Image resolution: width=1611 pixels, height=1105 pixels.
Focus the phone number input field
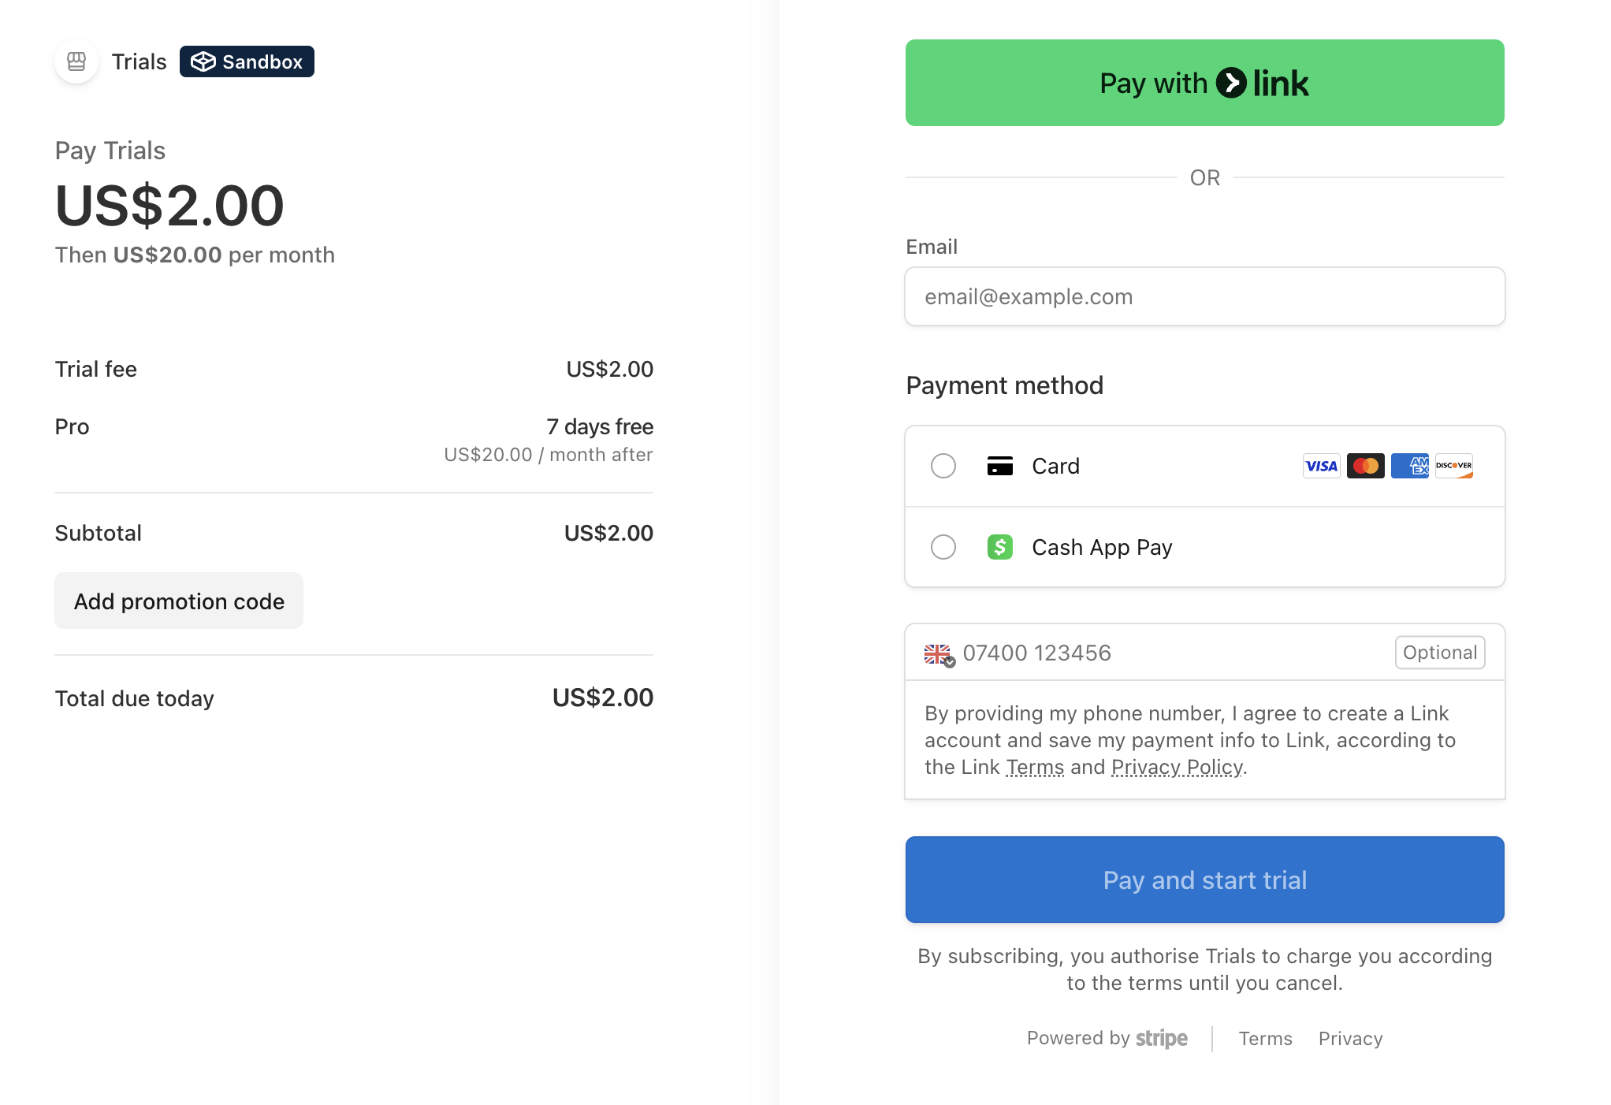pos(1174,653)
